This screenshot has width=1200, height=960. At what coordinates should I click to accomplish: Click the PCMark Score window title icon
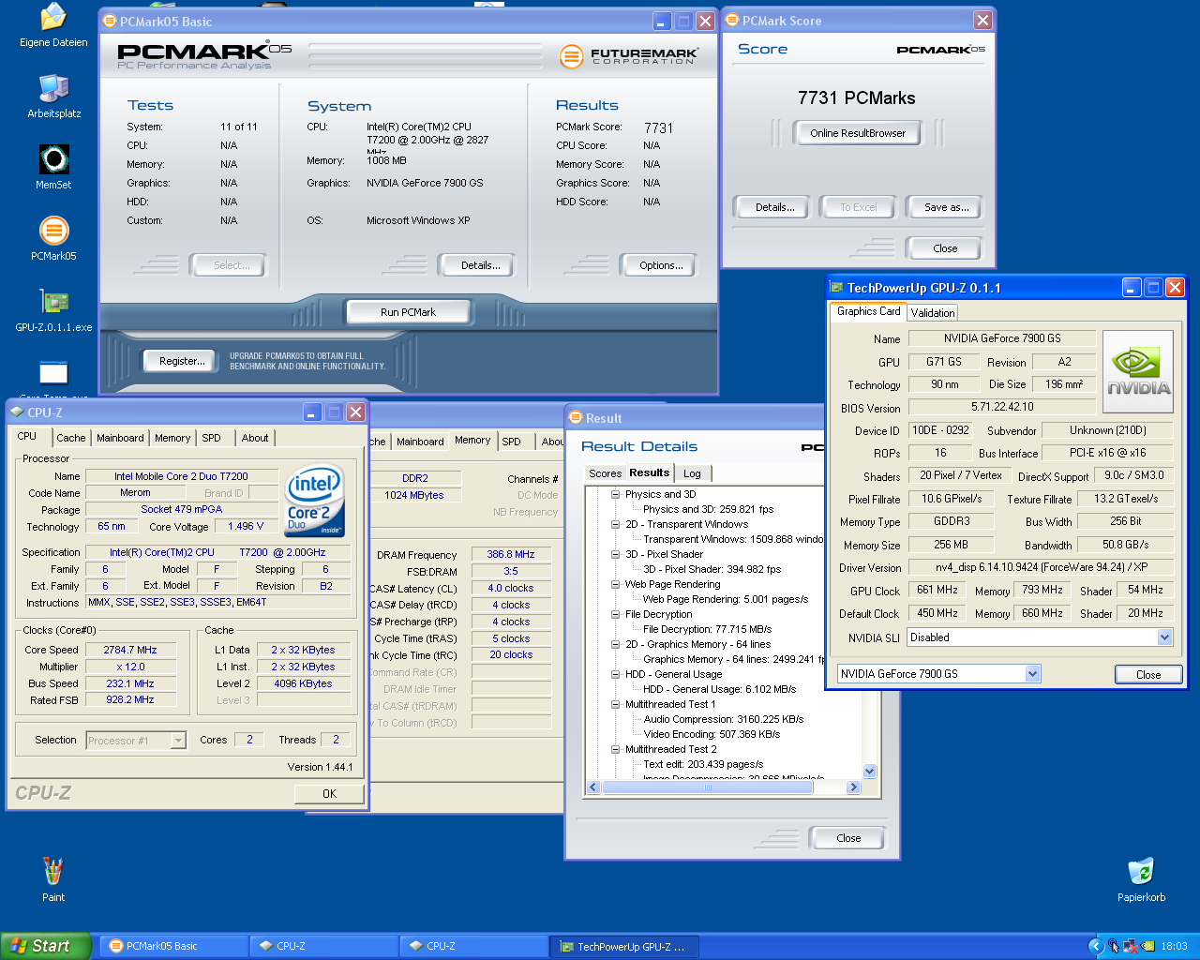[x=732, y=20]
